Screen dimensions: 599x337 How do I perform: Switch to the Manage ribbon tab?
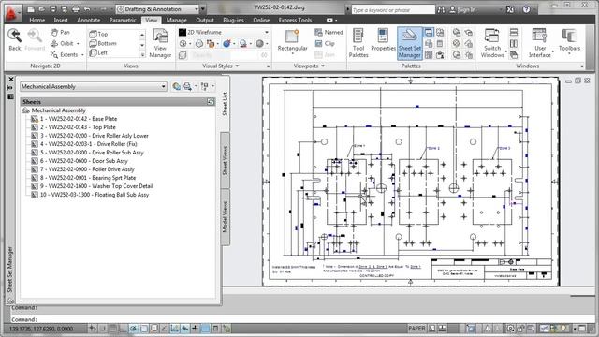point(177,20)
